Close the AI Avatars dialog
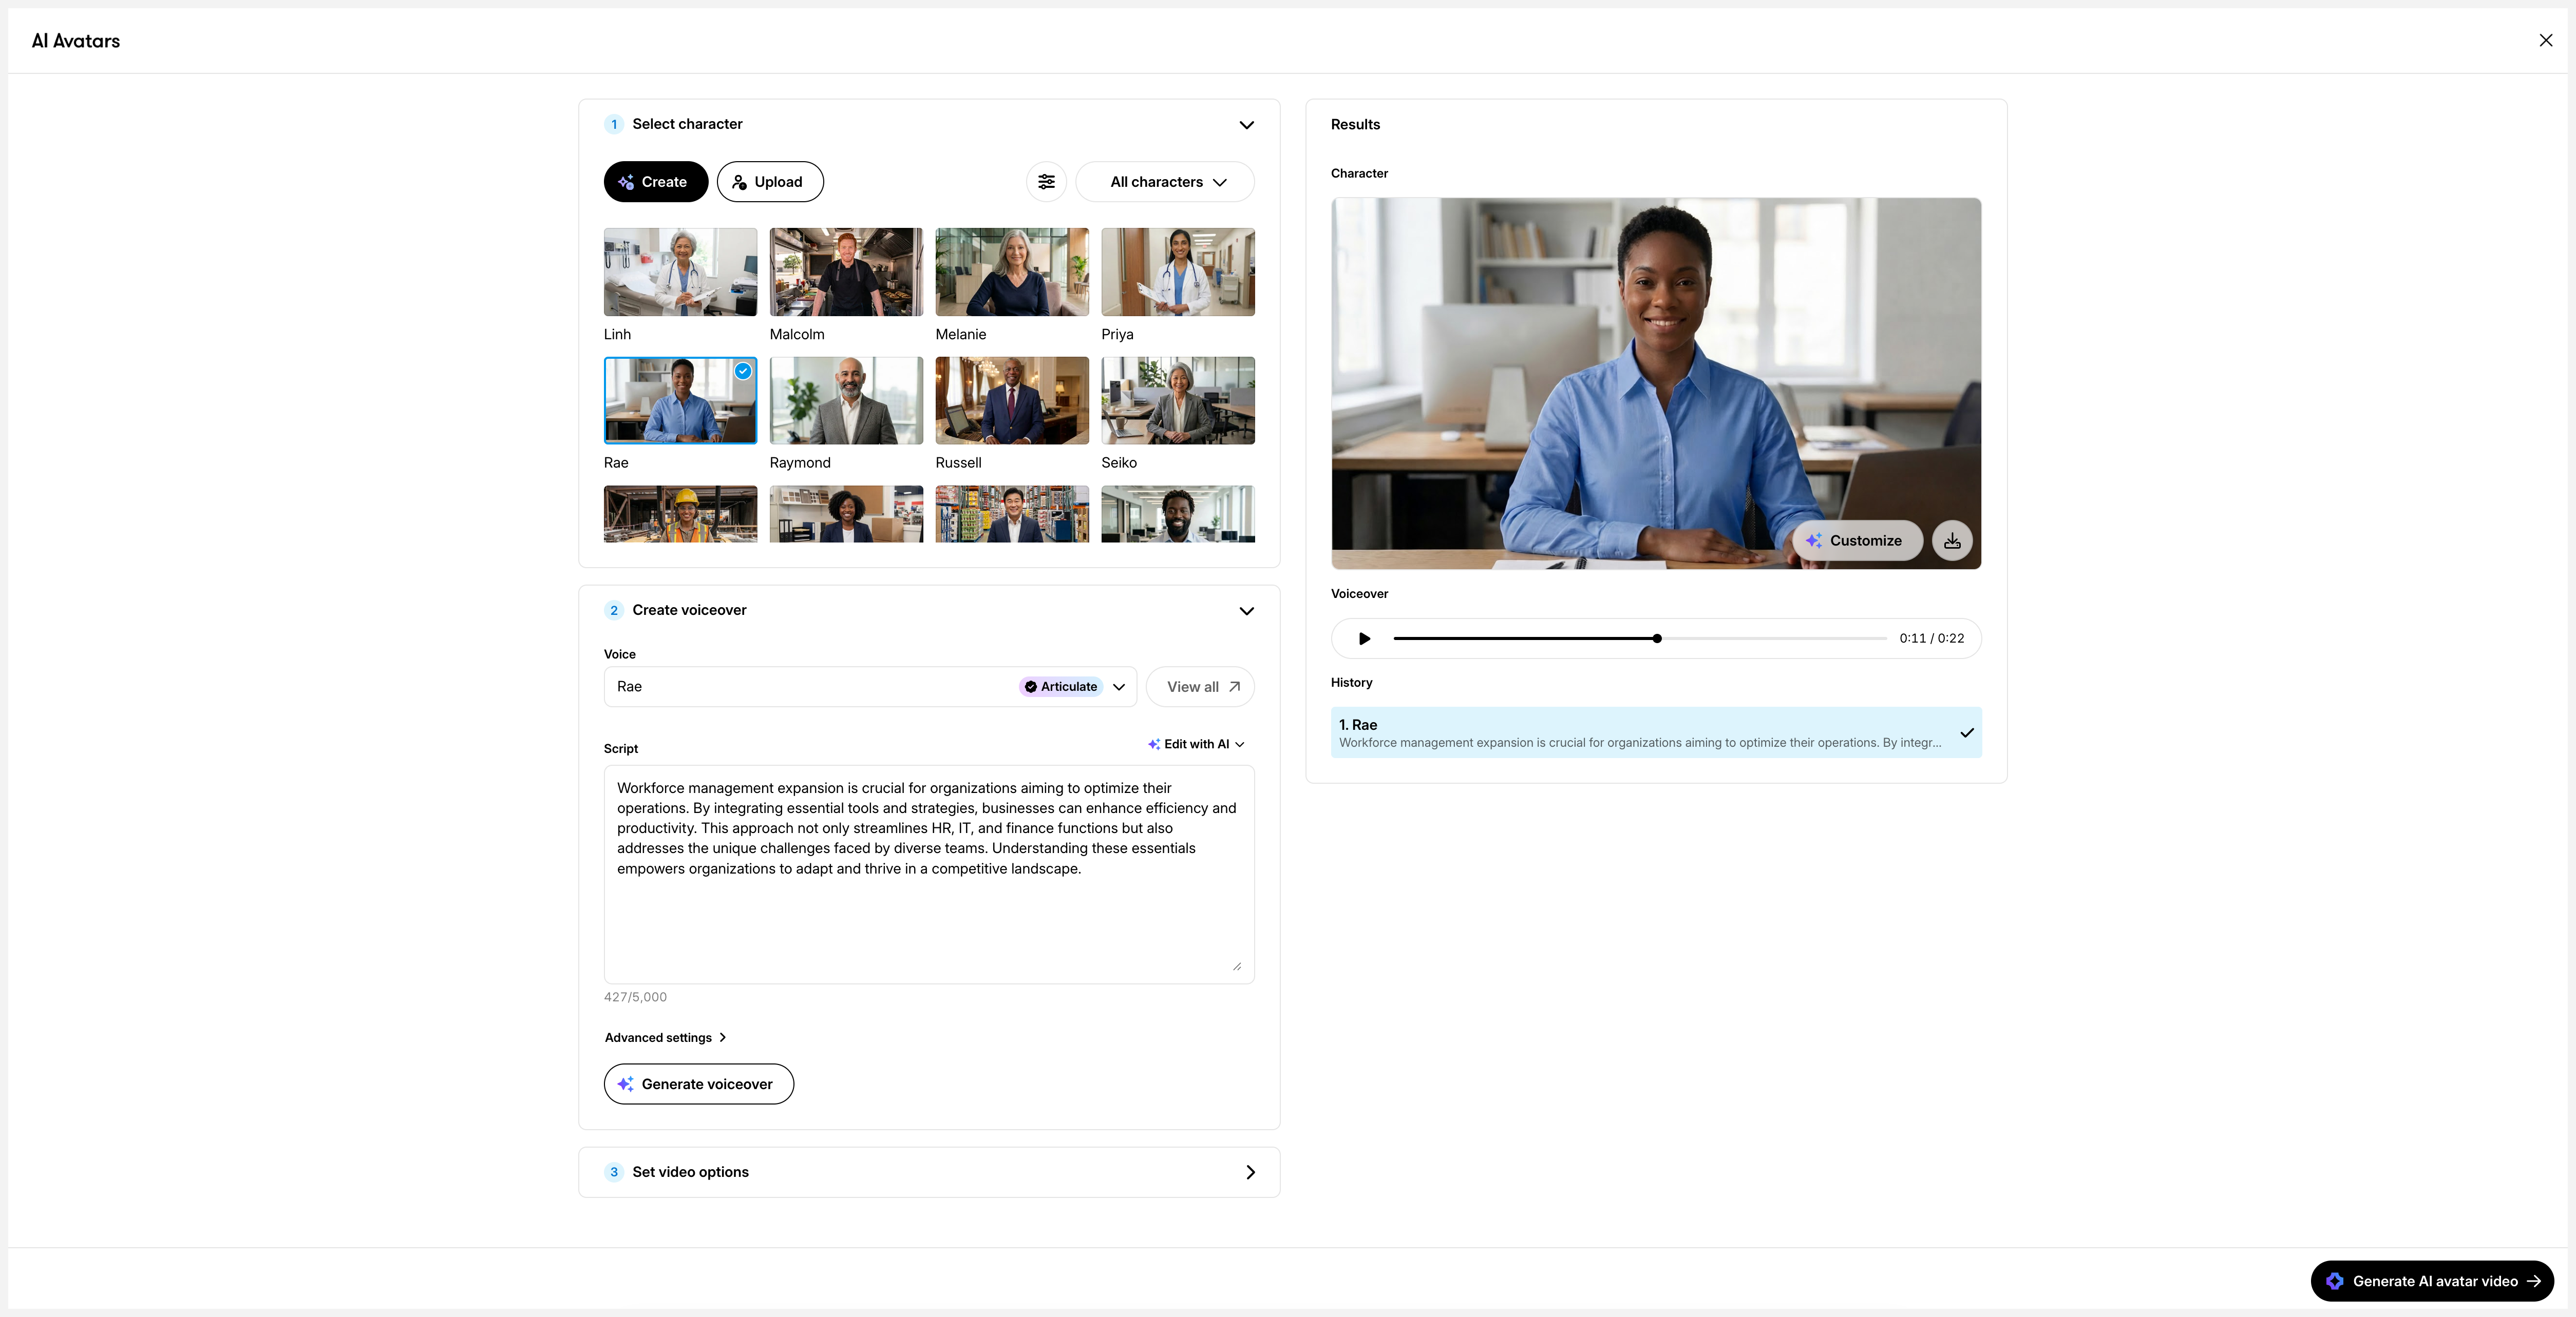This screenshot has width=2576, height=1317. click(2546, 40)
